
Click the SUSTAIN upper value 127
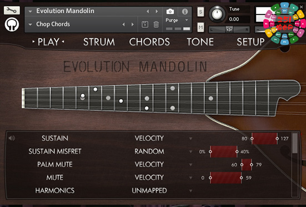(x=284, y=139)
